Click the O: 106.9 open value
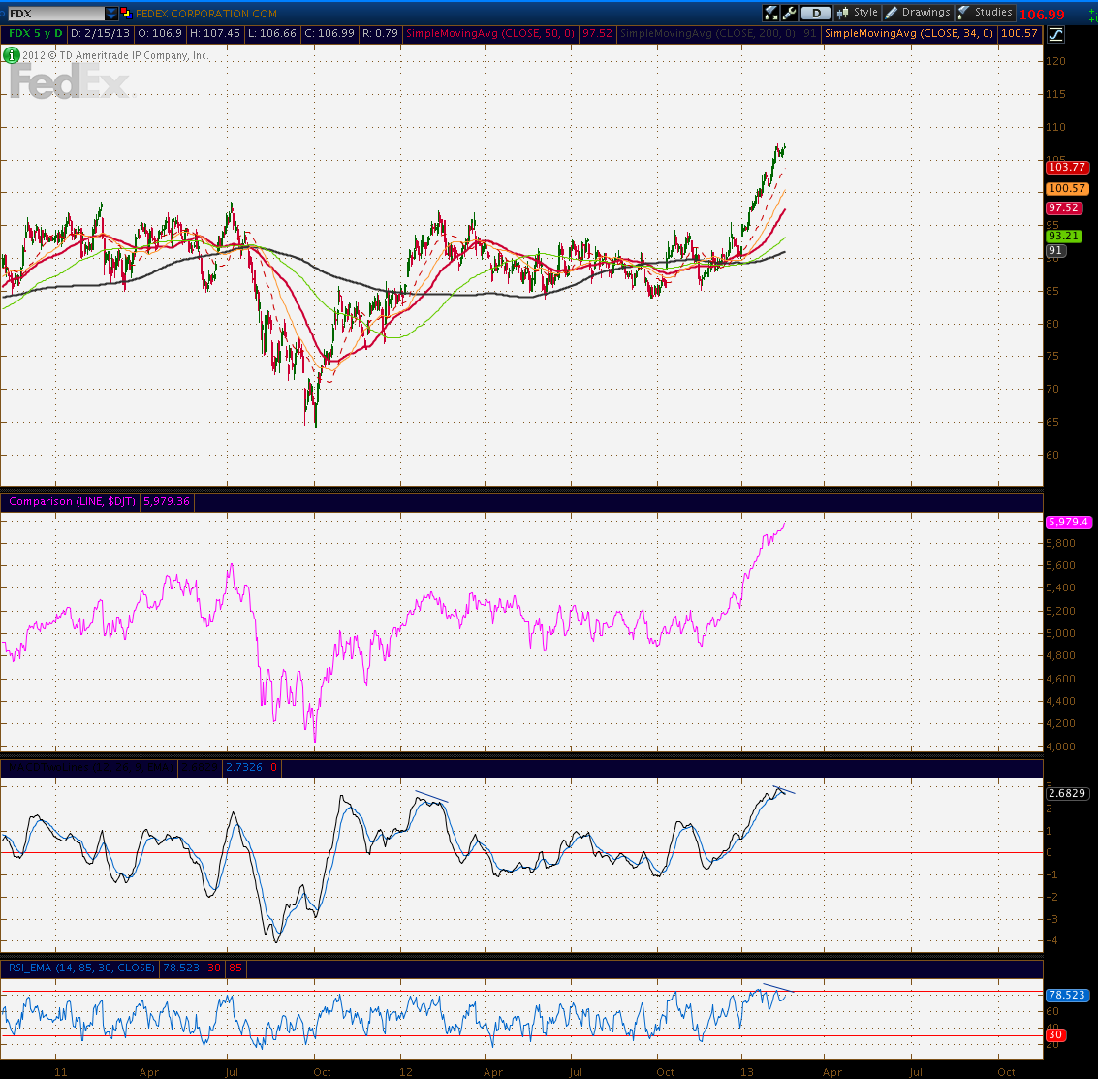The height and width of the screenshot is (1079, 1098). pos(160,33)
